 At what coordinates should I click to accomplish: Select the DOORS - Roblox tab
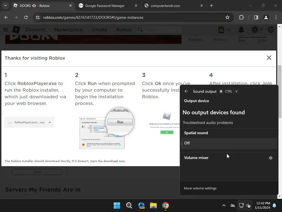[43, 6]
